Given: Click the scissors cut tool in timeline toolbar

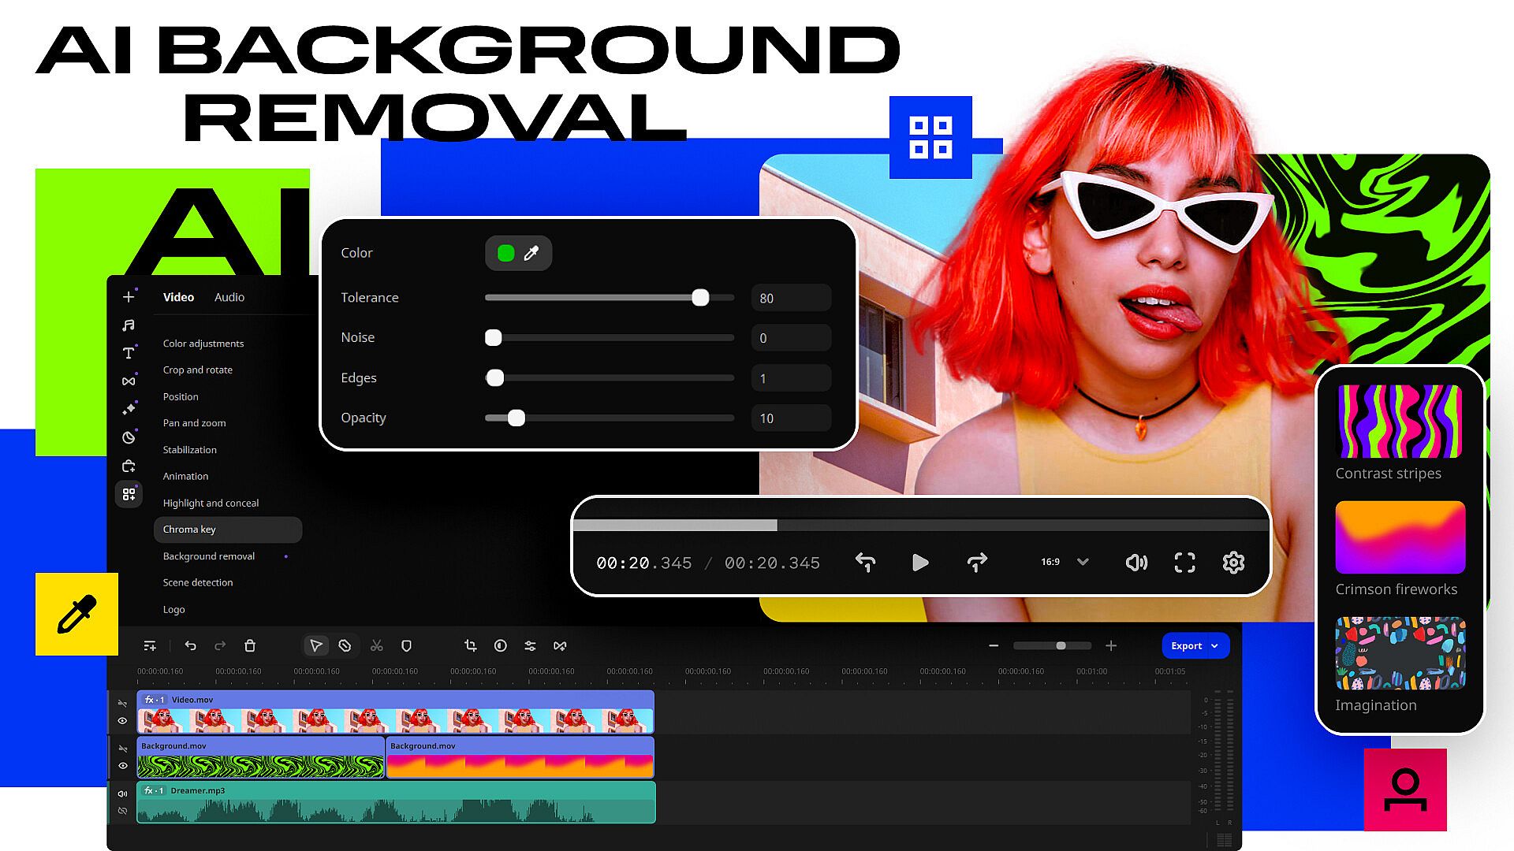Looking at the screenshot, I should 377,646.
